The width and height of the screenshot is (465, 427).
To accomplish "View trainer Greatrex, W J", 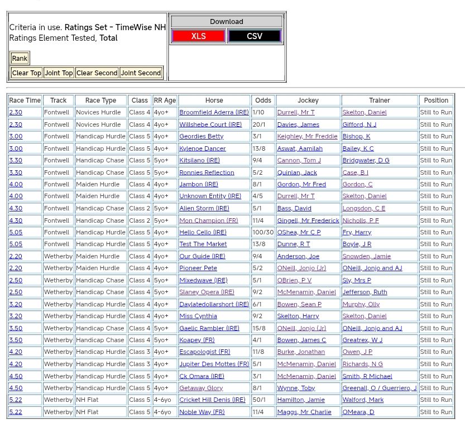I will pyautogui.click(x=362, y=340).
